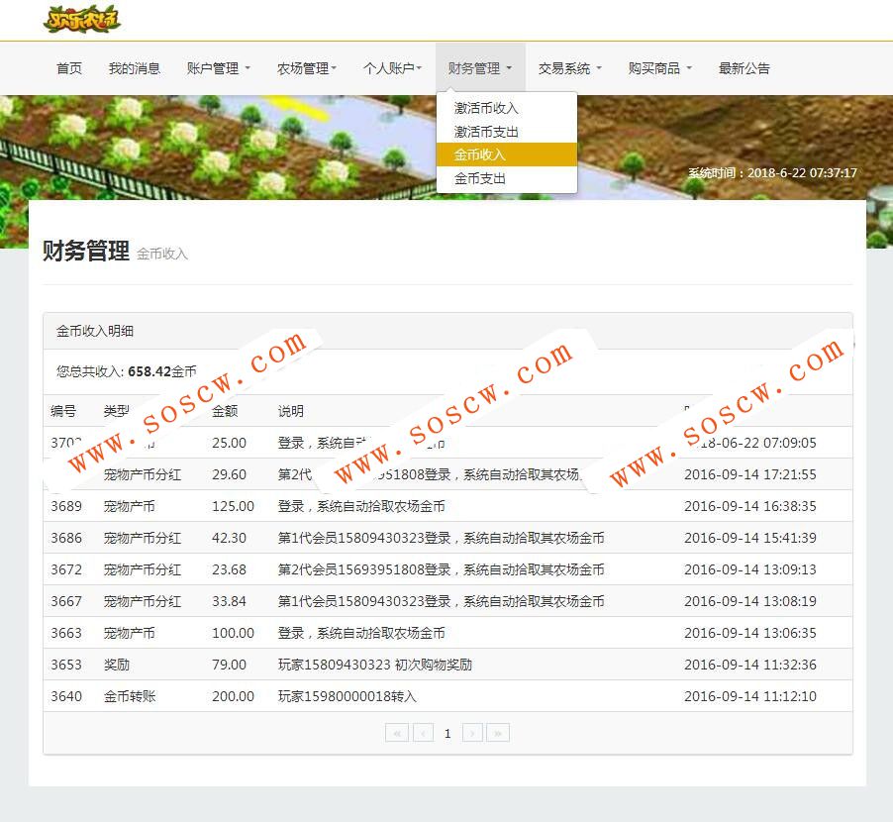Click the 79.00 amount cell
The image size is (893, 822).
pos(229,665)
